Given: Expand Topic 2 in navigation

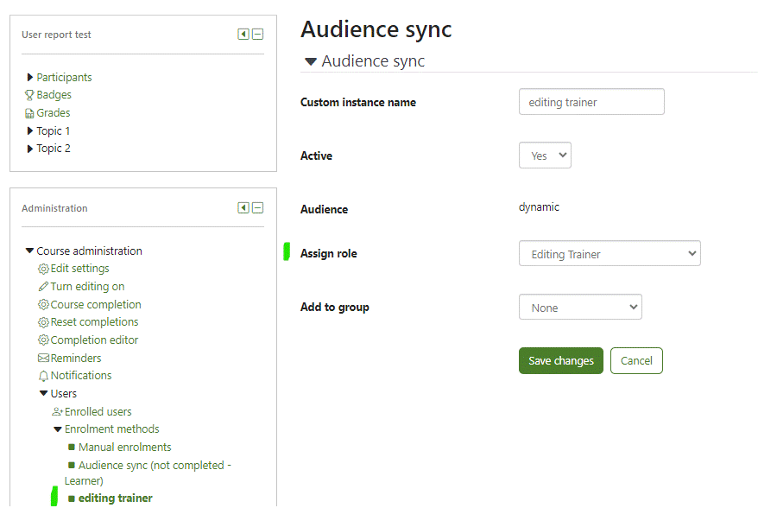Looking at the screenshot, I should tap(30, 149).
